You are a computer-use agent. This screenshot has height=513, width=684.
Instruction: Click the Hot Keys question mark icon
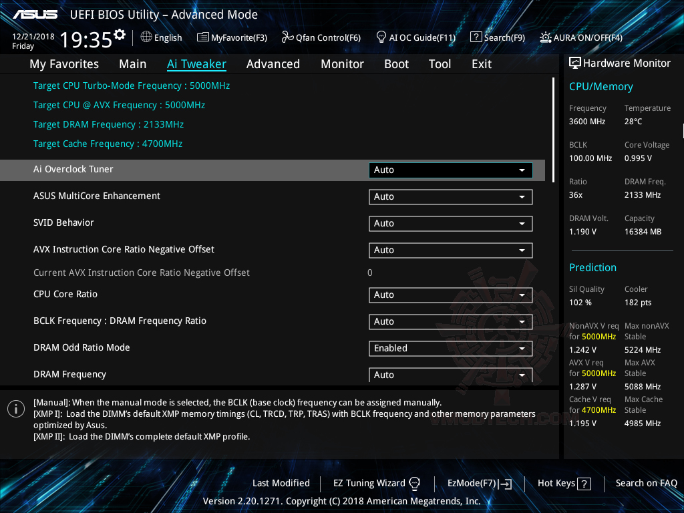584,483
